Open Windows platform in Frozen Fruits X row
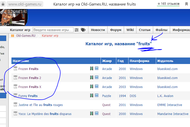Viewport: 190px width, 127px height. point(136,87)
